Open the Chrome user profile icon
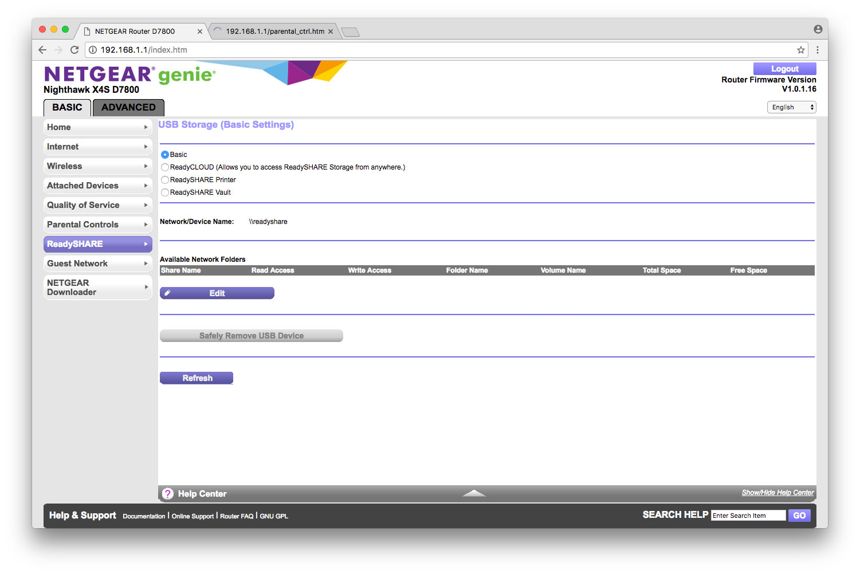The height and width of the screenshot is (574, 860). click(818, 29)
